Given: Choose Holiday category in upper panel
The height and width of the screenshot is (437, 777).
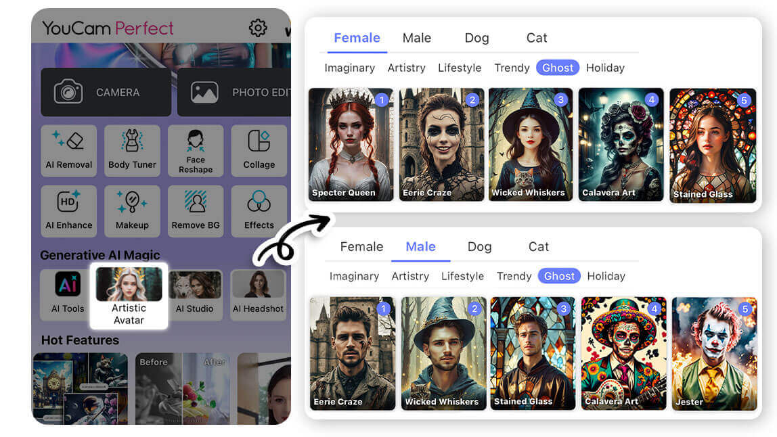Looking at the screenshot, I should (x=605, y=68).
